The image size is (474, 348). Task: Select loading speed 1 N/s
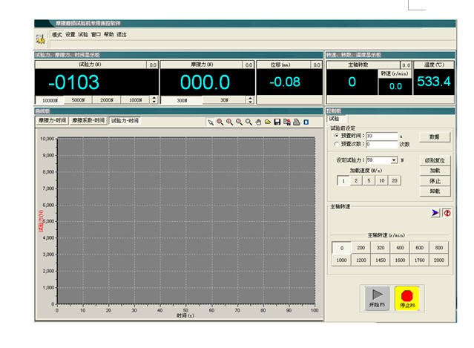[x=343, y=181]
